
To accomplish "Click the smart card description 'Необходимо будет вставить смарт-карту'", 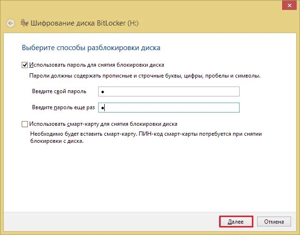I will point(146,137).
